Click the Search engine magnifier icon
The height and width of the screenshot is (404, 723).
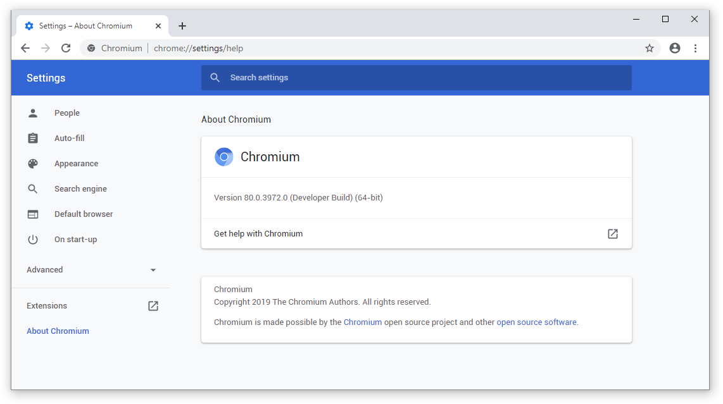[33, 188]
